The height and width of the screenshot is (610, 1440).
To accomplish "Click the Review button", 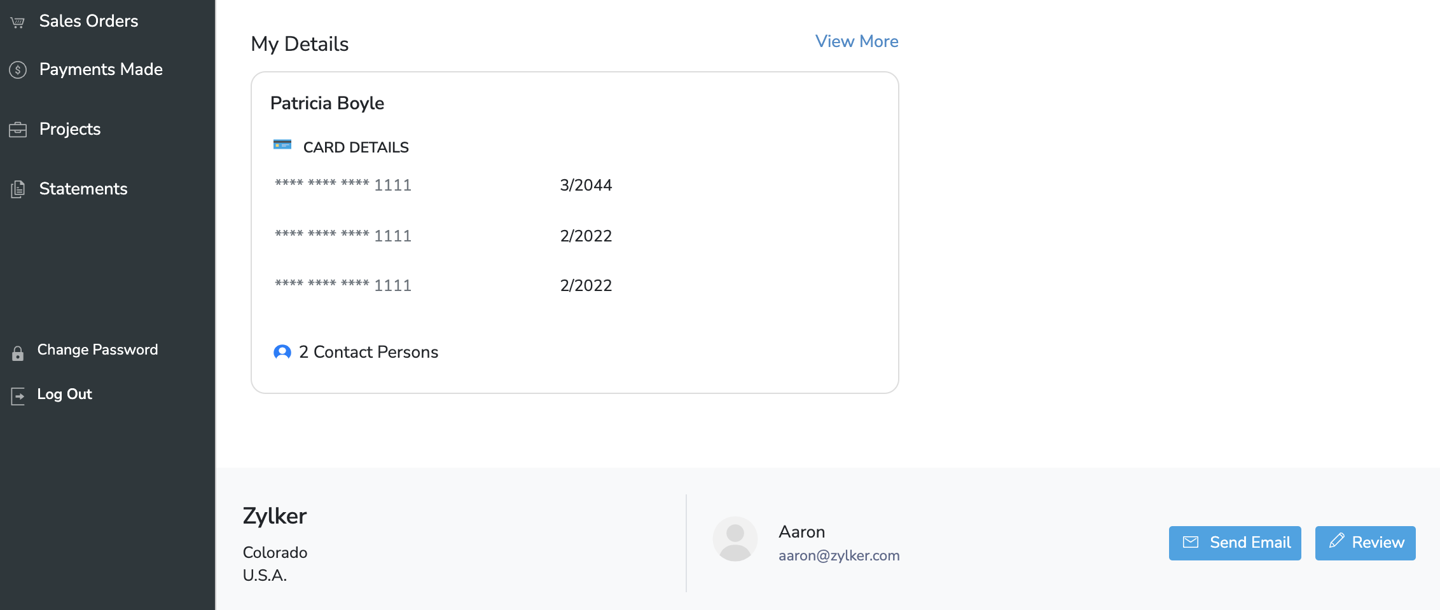I will [1365, 543].
